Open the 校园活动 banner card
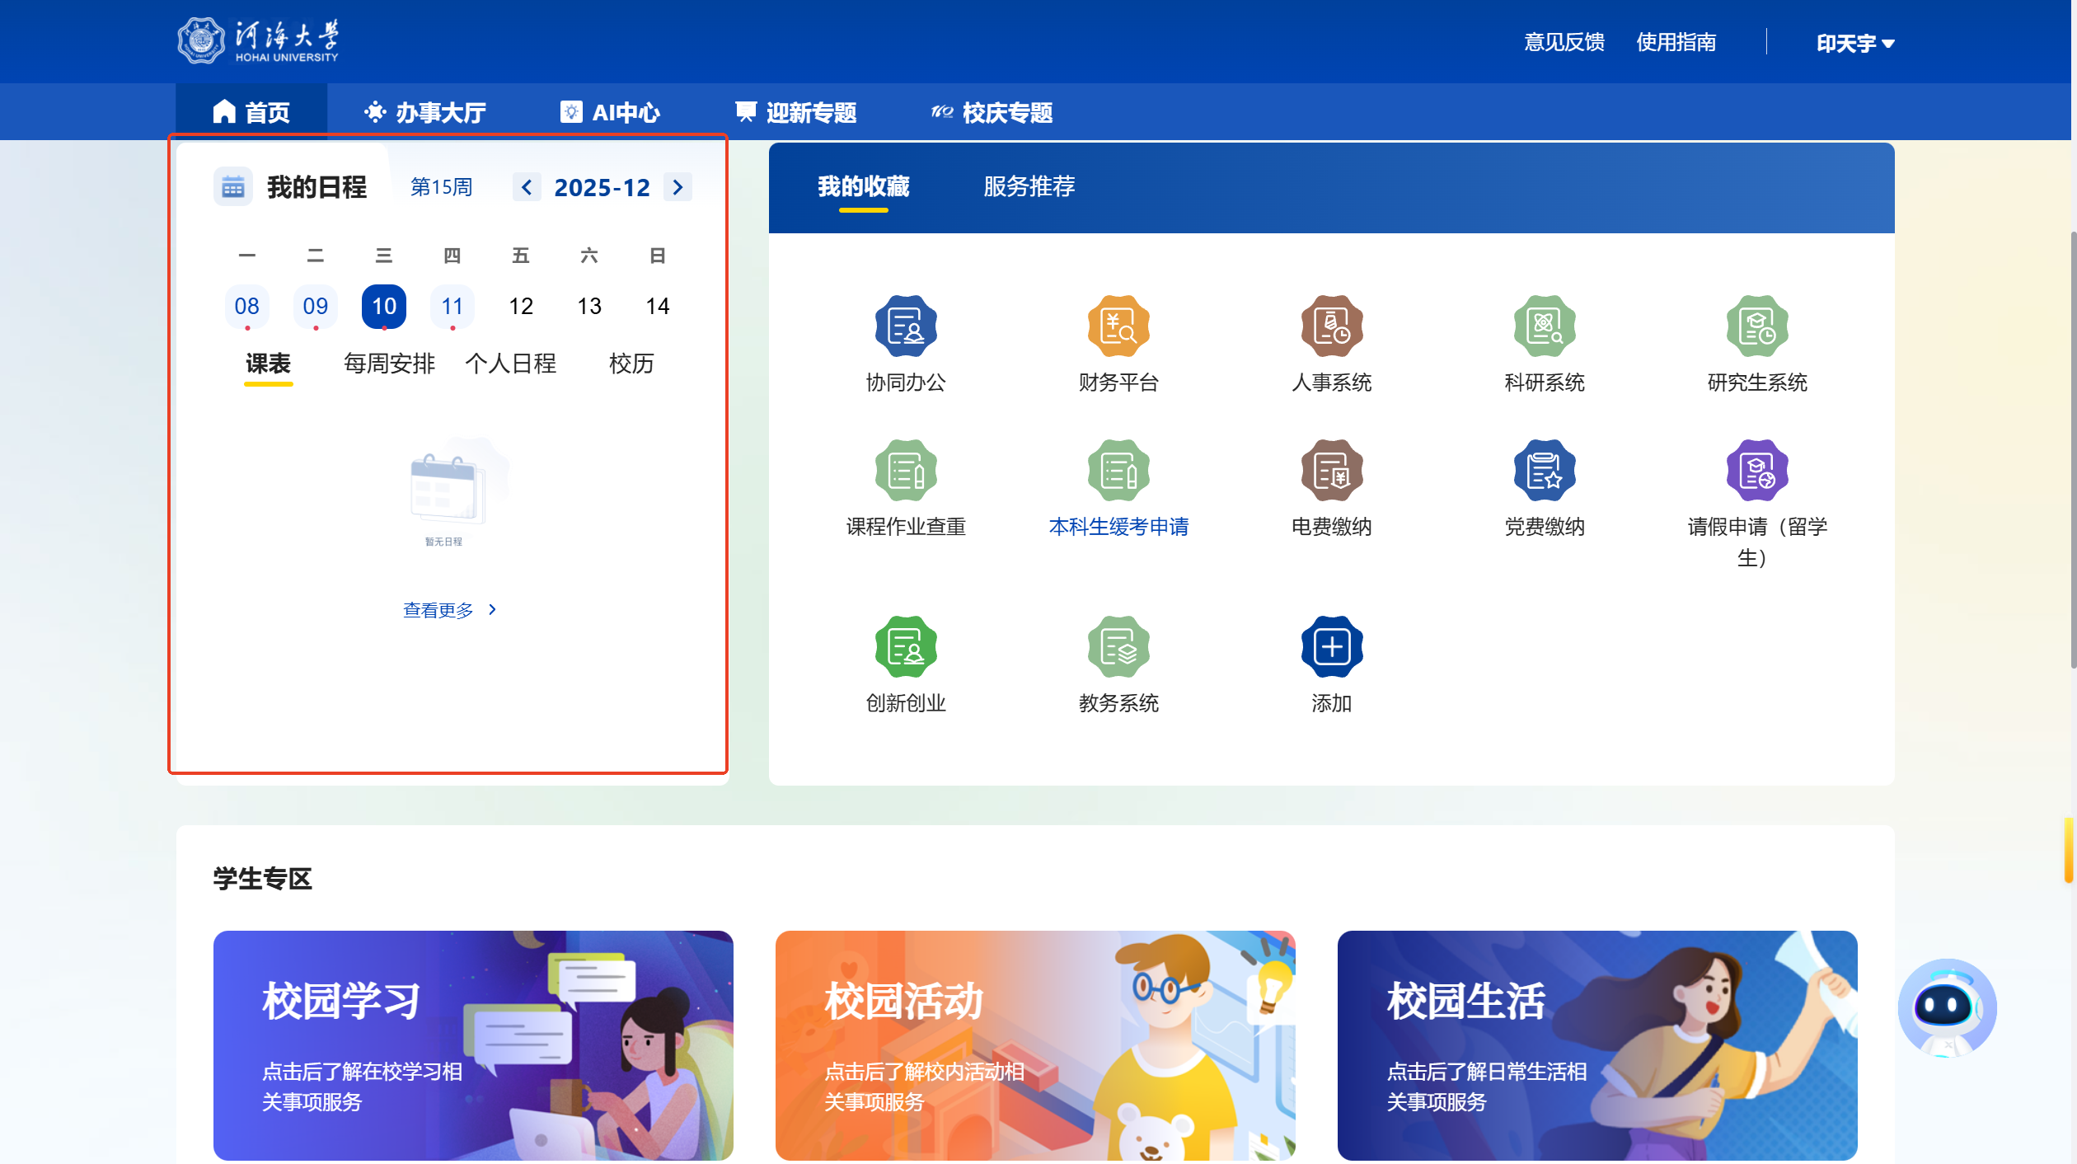 [1034, 1045]
